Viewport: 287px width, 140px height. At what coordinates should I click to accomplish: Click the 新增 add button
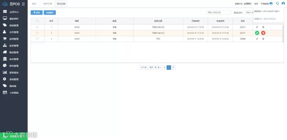click(37, 13)
